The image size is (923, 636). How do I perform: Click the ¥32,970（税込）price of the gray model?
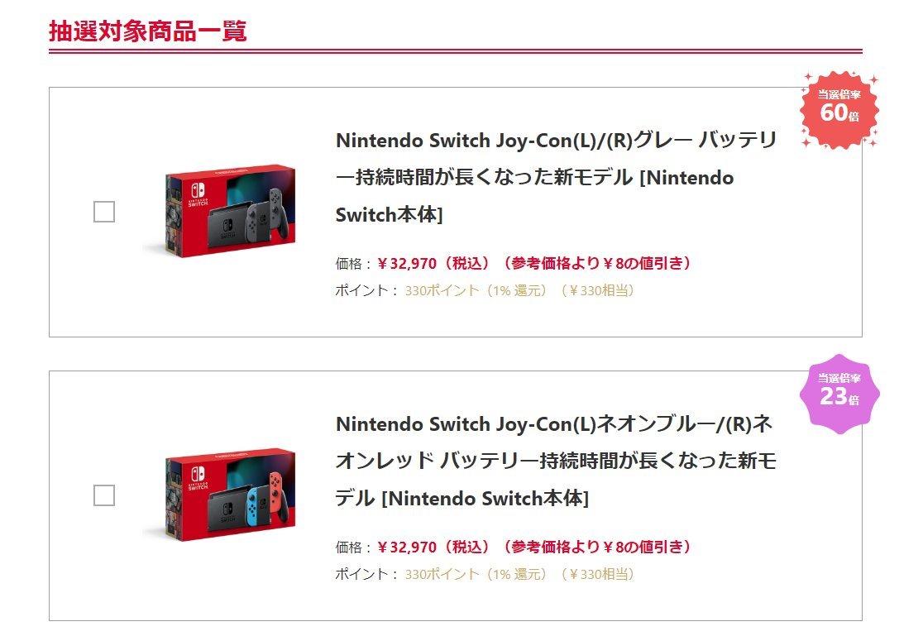pos(436,264)
